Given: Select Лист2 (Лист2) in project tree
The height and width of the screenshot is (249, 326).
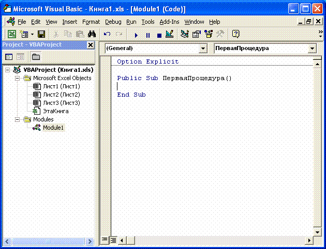Looking at the screenshot, I should (60, 95).
